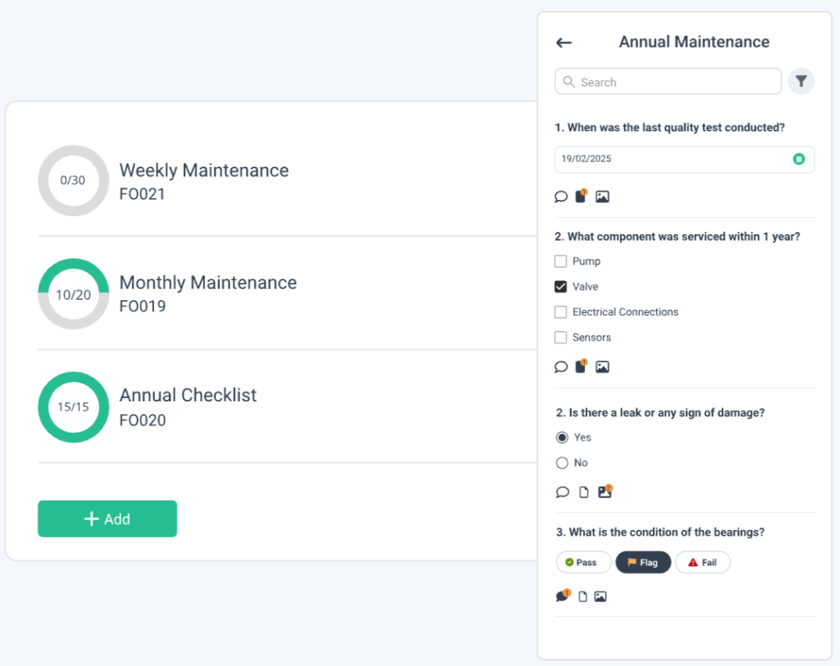Screen dimensions: 840x666
Task: View the attachment on question 1
Action: point(581,196)
